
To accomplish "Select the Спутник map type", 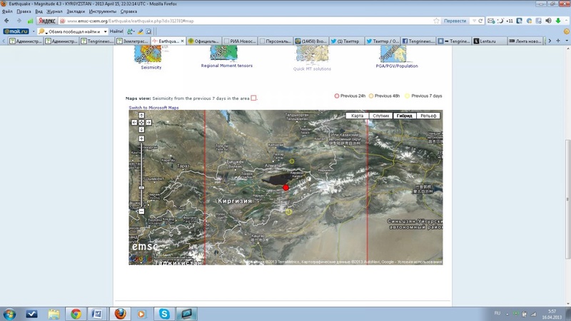I will [380, 116].
